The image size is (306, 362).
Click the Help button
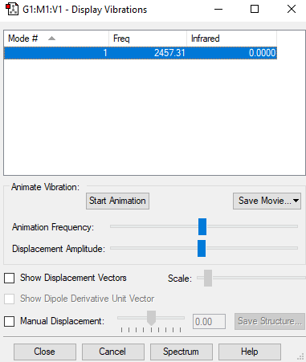pos(250,352)
